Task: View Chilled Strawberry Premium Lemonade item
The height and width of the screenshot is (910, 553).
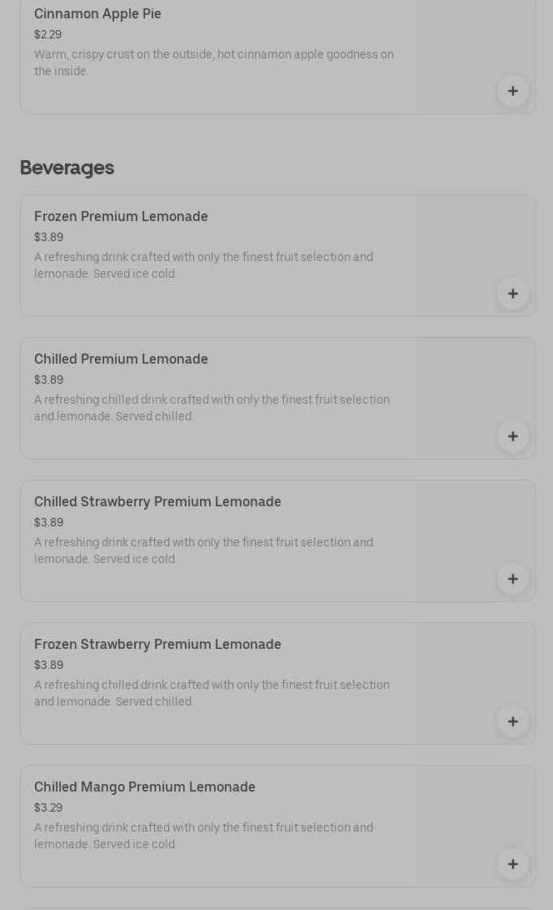Action: 157,501
